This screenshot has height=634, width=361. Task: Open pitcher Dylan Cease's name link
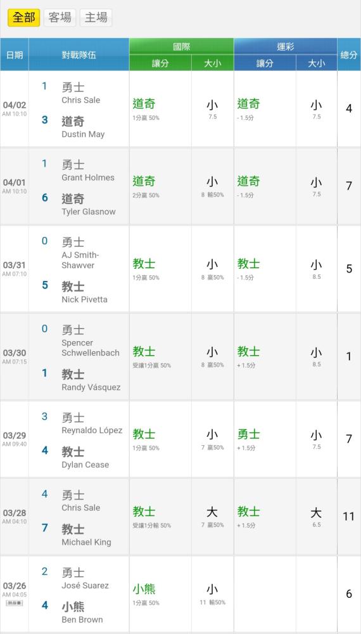tap(85, 465)
